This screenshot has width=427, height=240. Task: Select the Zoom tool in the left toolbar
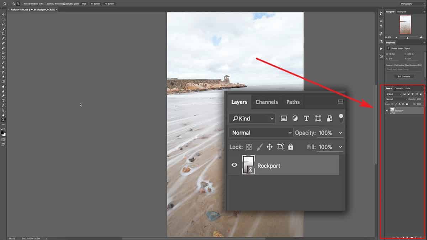pos(3,119)
